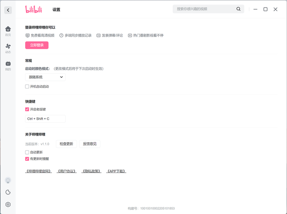
Task: Disable 有更新时提醒 checkbox
Action: (x=27, y=159)
